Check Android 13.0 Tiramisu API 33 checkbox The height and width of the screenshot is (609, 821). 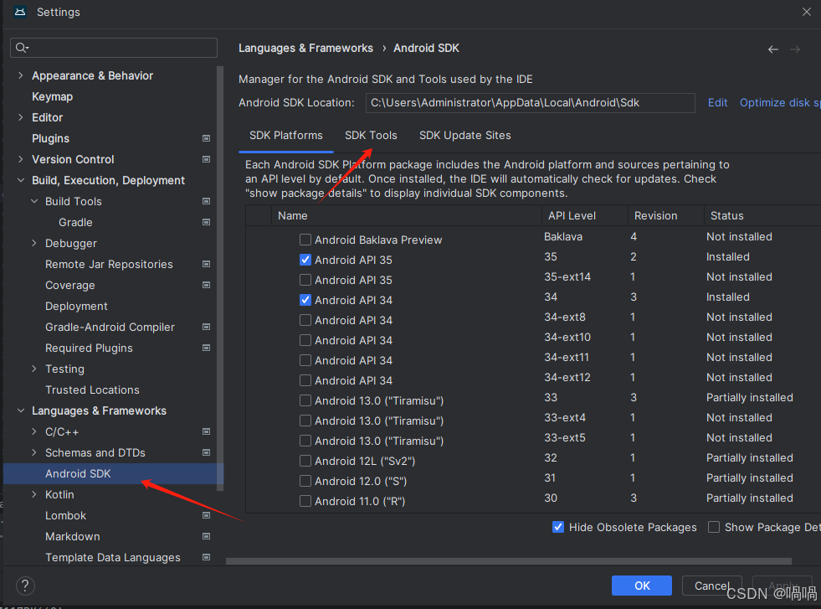(305, 401)
